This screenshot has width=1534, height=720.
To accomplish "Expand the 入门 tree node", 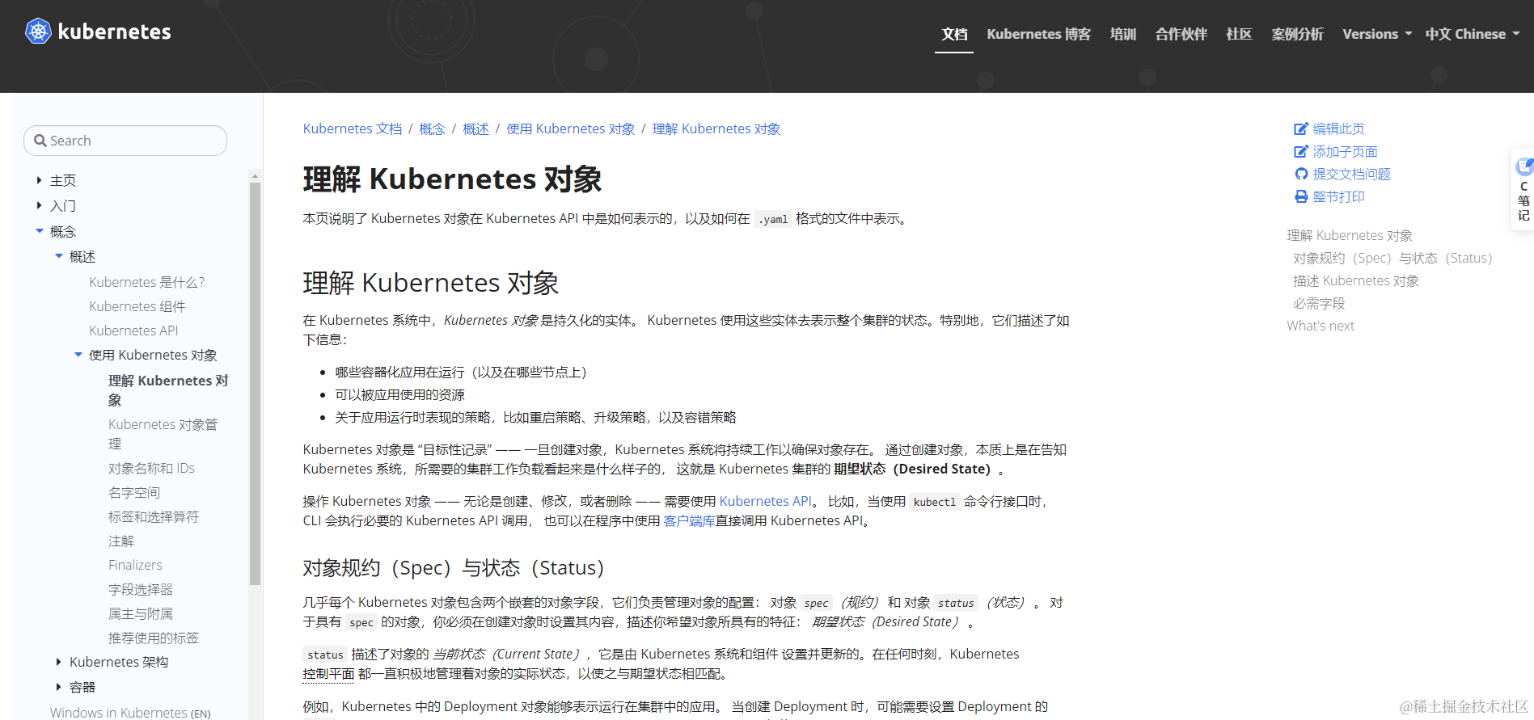I will [x=39, y=205].
